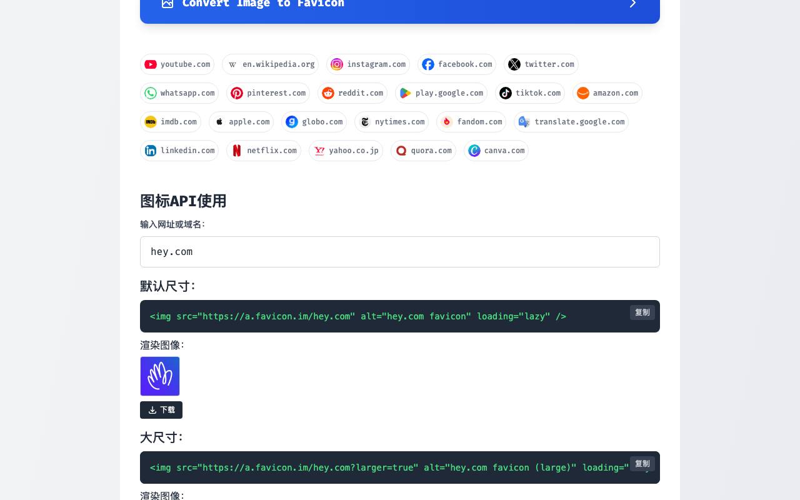Click the Wikipedia favicon icon
The image size is (800, 500).
[x=232, y=64]
